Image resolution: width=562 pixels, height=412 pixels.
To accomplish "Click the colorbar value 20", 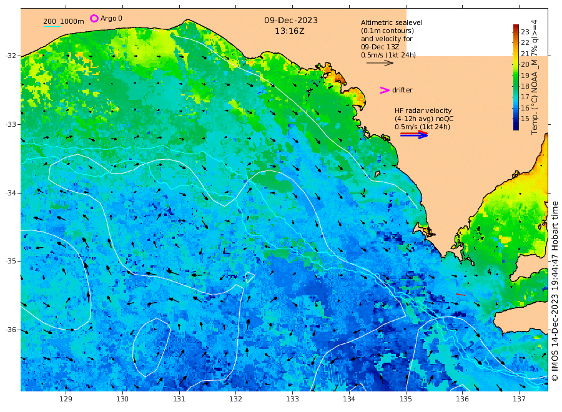I will [525, 64].
